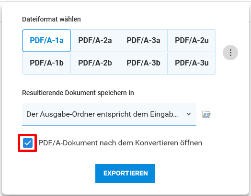Choose PDF/A-2b as file format
Viewport: 251px width, 196px height.
click(95, 63)
